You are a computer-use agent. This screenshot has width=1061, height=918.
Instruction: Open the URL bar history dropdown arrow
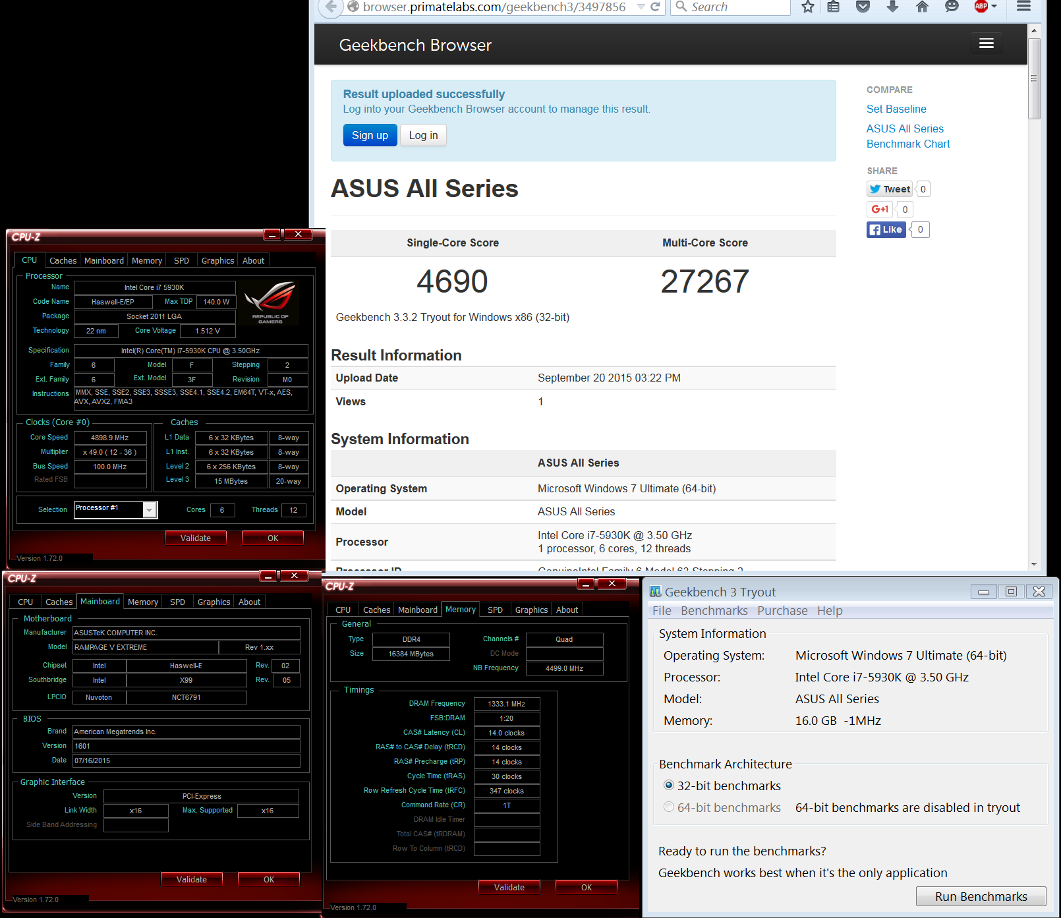tap(641, 7)
